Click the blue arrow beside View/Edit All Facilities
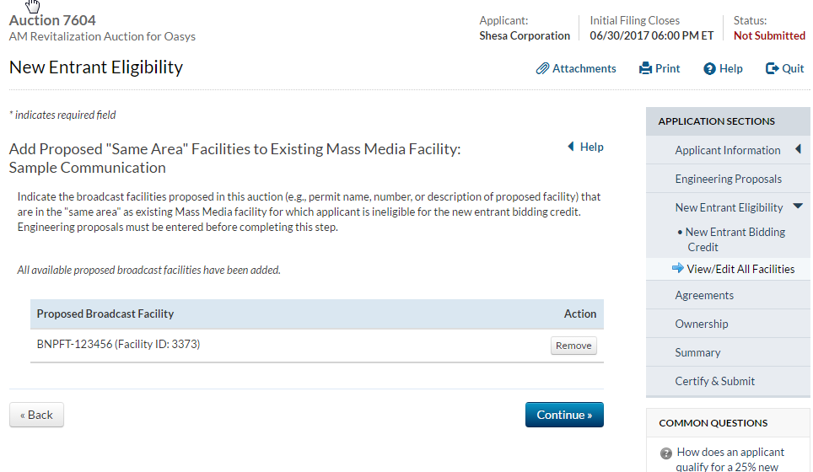Image resolution: width=813 pixels, height=472 pixels. click(677, 269)
